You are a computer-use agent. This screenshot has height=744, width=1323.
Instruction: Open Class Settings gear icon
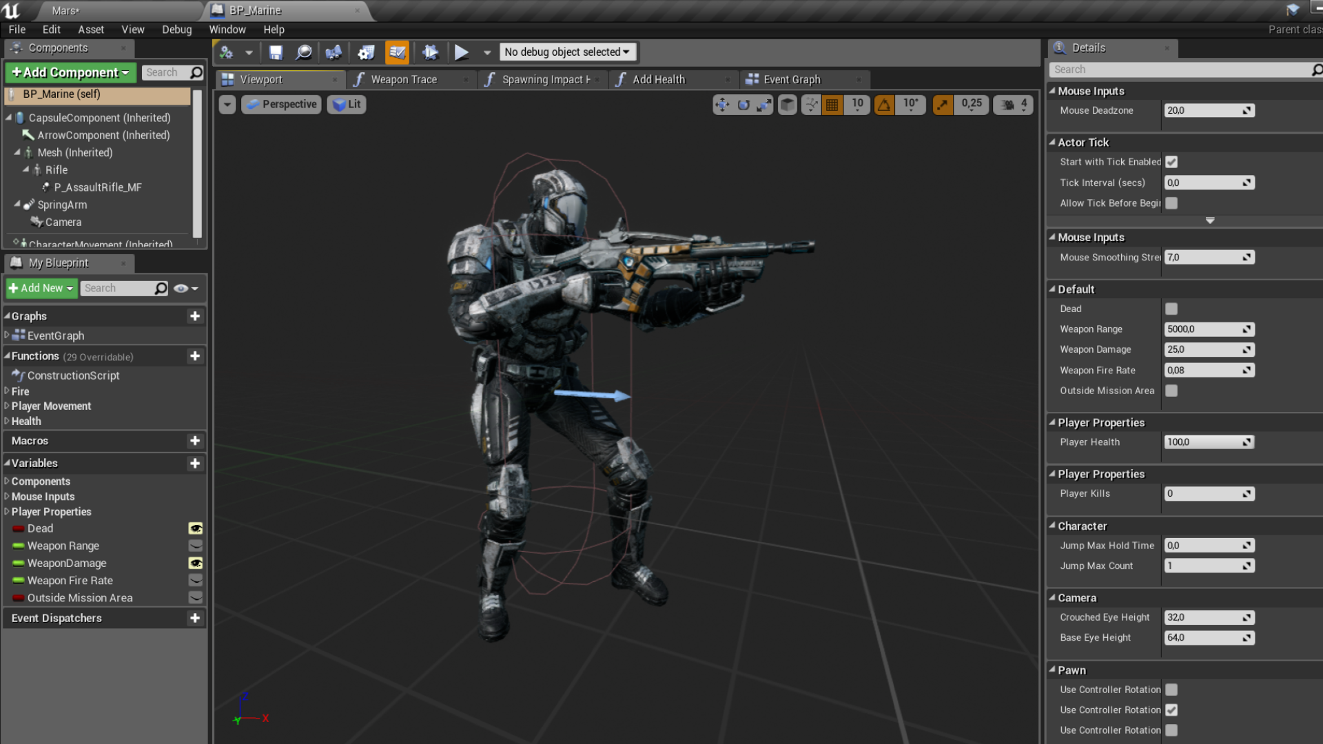[366, 52]
